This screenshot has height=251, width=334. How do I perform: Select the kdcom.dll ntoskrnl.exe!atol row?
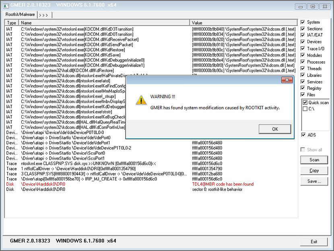[66, 81]
